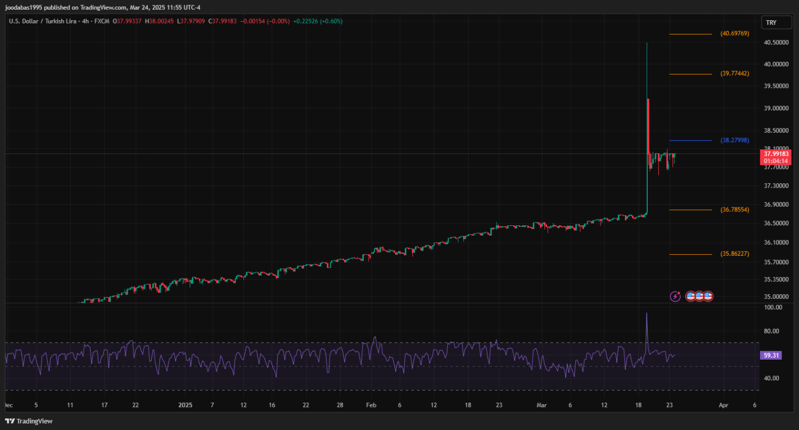The image size is (799, 430).
Task: Click the green +0.22526 (+0.60%) change value
Action: (318, 21)
